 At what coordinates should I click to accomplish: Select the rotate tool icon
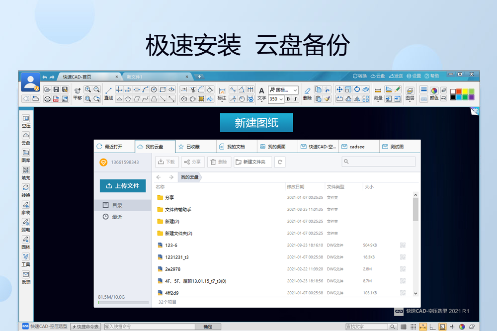(357, 90)
